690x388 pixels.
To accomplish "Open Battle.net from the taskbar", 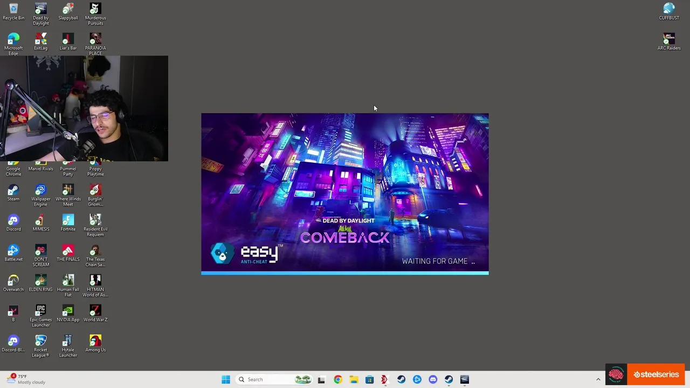I will (x=417, y=379).
